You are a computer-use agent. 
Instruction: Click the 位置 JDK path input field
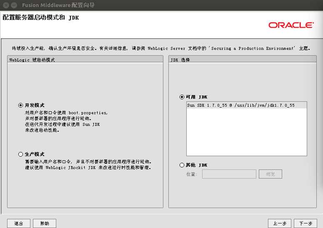(x=229, y=174)
